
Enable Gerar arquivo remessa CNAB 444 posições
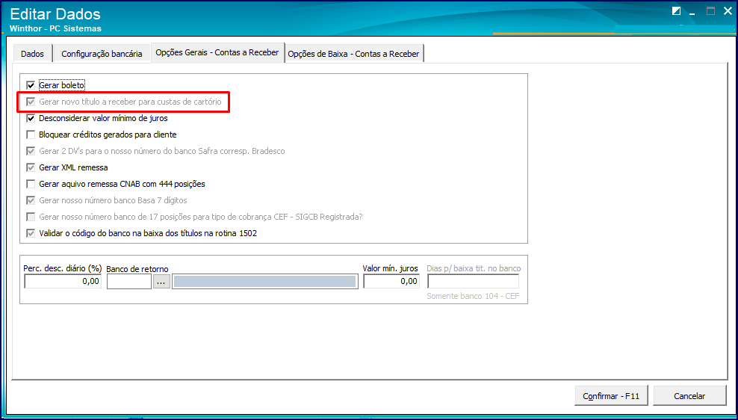[31, 184]
